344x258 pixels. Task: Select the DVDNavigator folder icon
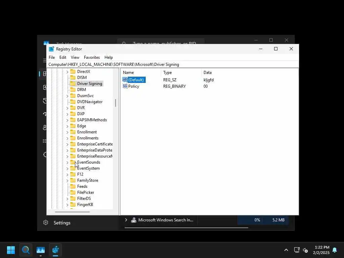coord(73,102)
